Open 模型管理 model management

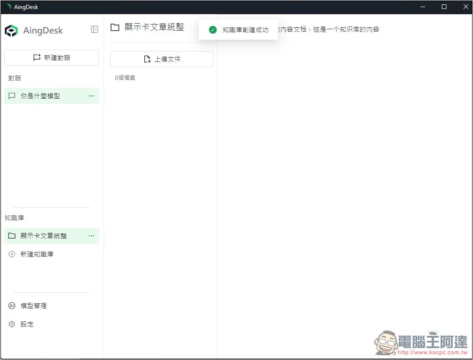[x=34, y=306]
